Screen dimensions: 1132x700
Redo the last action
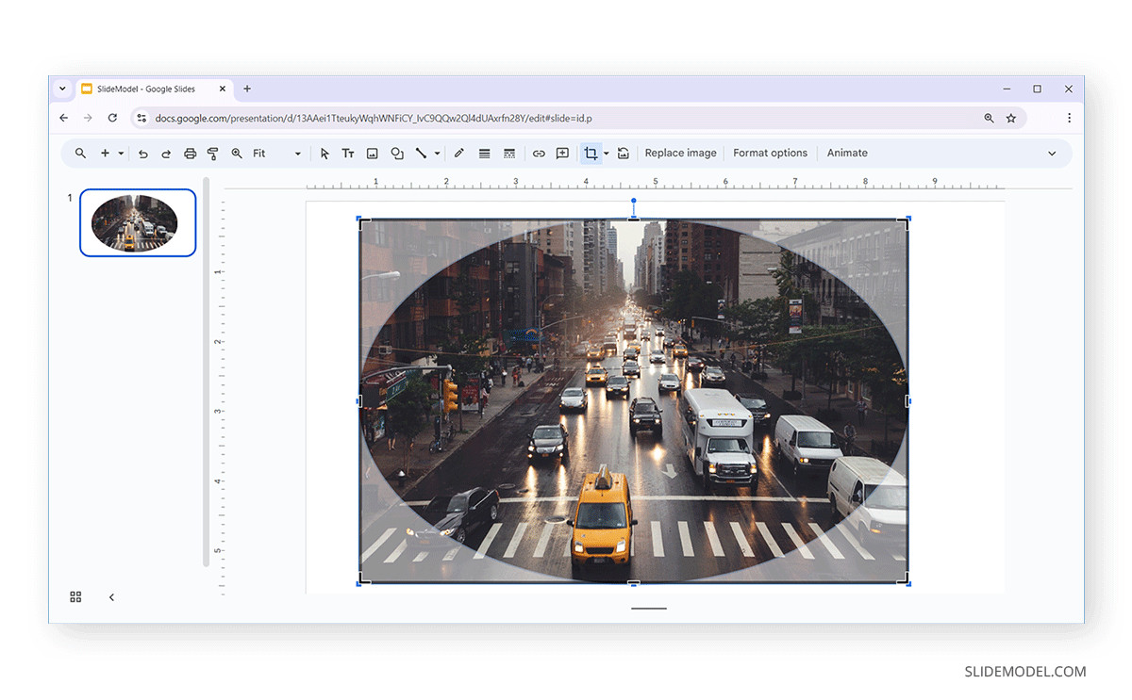click(166, 154)
